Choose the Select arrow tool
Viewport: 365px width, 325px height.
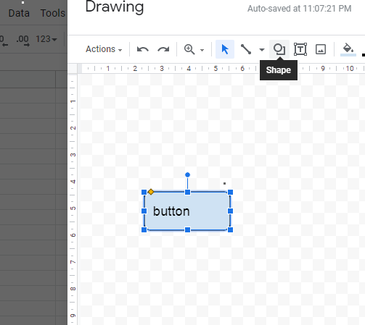[x=225, y=49]
